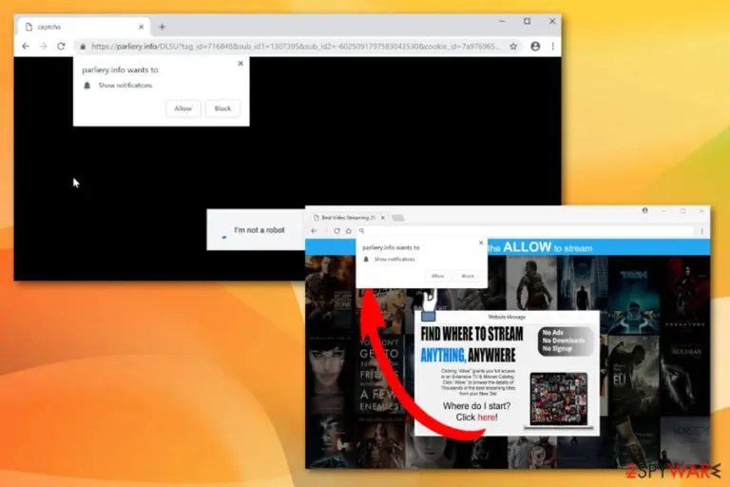Open three-dot menu in streaming window
Viewport: 730px width, 487px height.
[x=701, y=231]
